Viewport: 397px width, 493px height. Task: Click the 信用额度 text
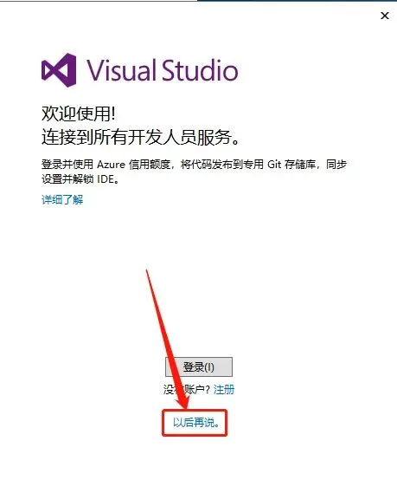click(x=150, y=164)
